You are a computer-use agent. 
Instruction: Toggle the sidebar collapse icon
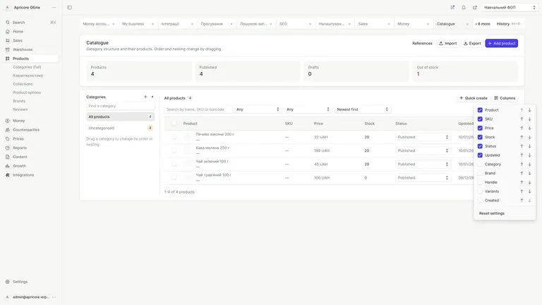(x=69, y=7)
